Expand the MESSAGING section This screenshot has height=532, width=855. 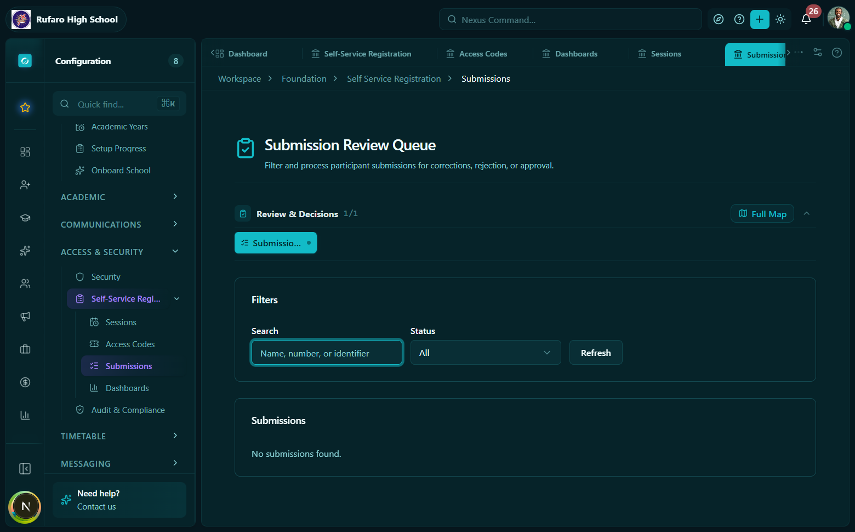pos(119,463)
